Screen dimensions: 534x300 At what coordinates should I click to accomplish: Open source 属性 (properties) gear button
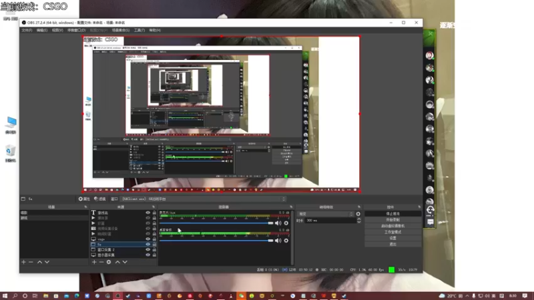coord(84,199)
